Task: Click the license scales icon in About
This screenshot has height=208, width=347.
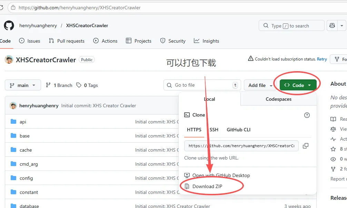Action: 333,129
